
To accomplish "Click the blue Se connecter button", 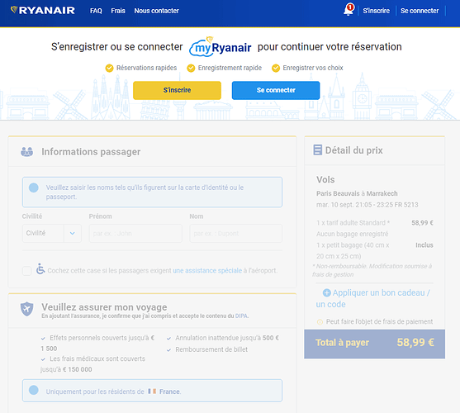I will [x=276, y=90].
